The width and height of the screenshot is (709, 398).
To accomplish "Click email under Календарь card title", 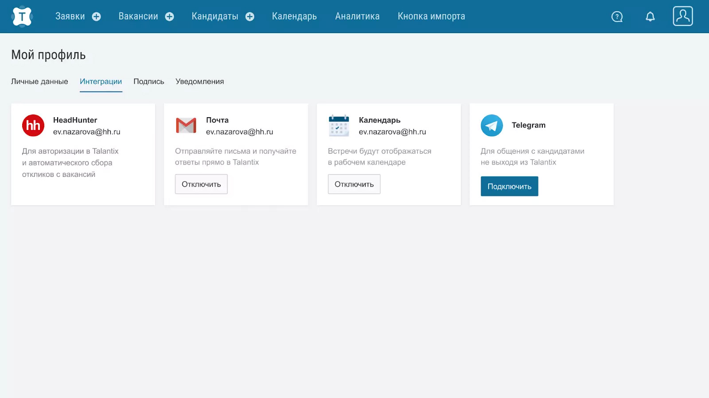I will tap(393, 132).
